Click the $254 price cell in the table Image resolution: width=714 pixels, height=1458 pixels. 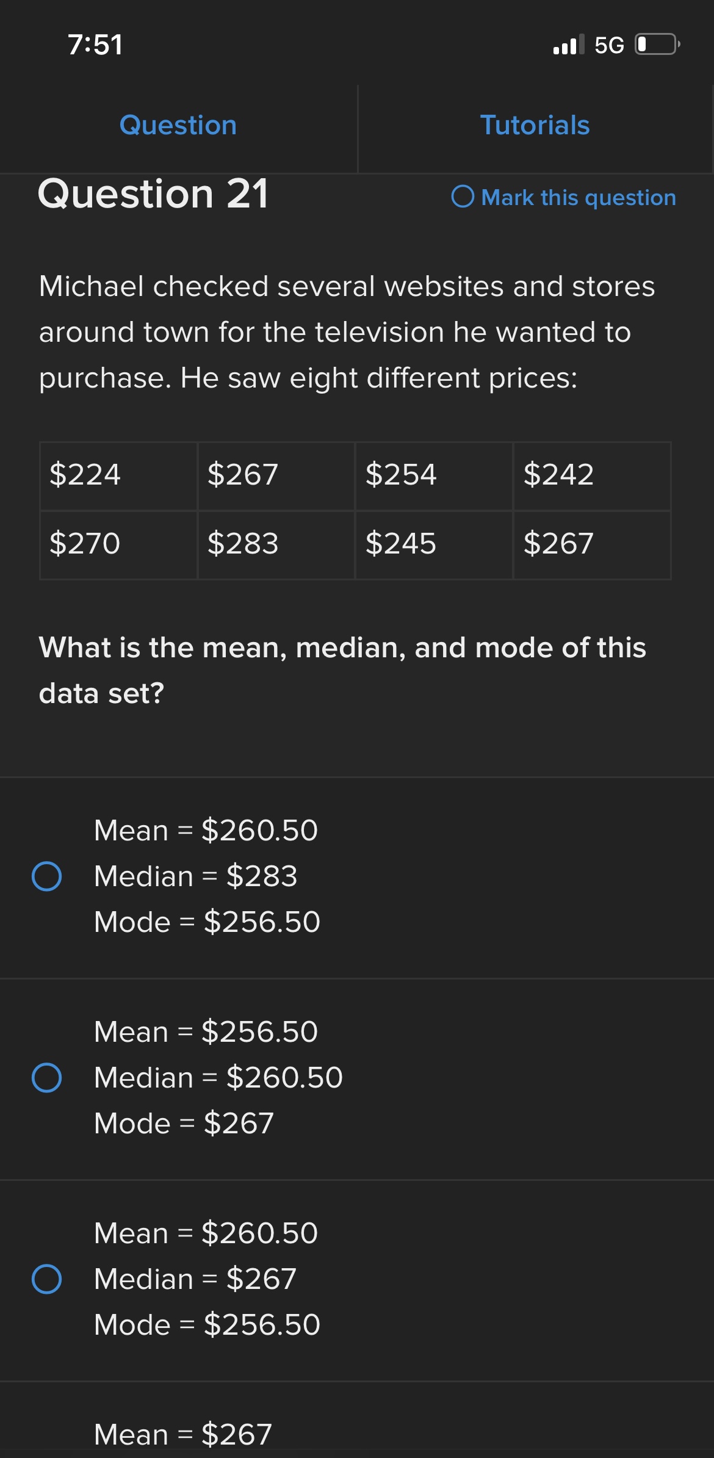[433, 475]
